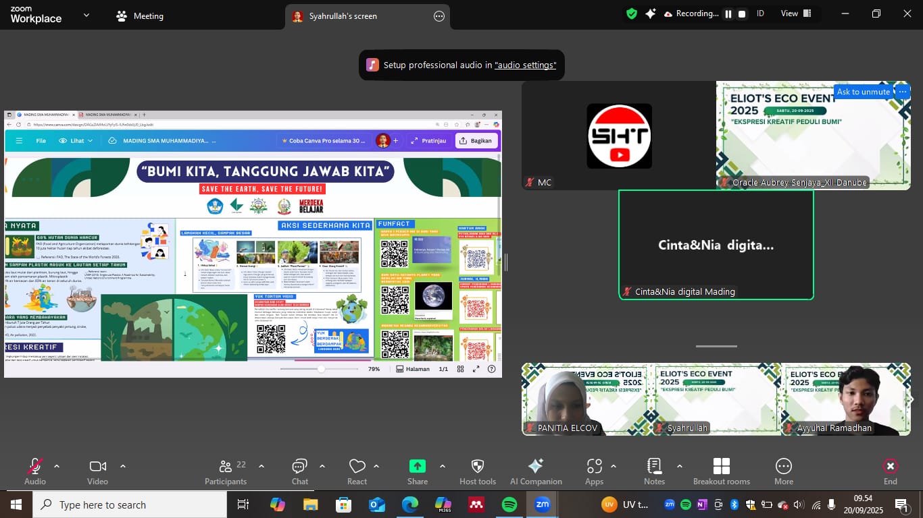This screenshot has width=923, height=518.
Task: Open Breakout rooms
Action: (721, 471)
